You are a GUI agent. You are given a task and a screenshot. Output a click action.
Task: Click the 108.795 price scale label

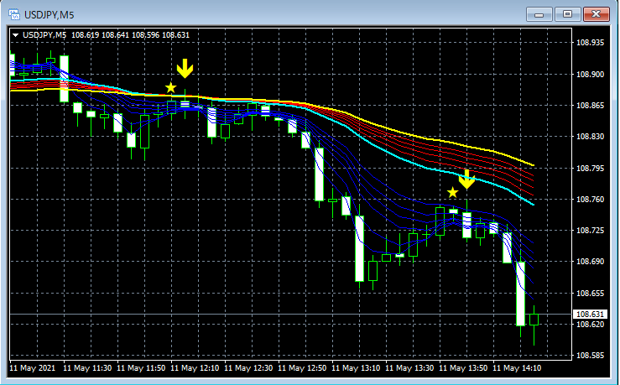point(590,169)
